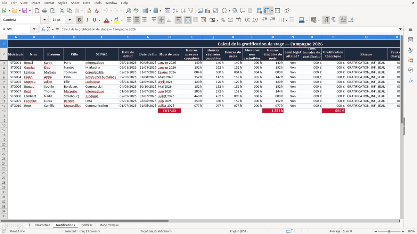Click Zoom In plus button
417x234 pixels.
pos(403,231)
